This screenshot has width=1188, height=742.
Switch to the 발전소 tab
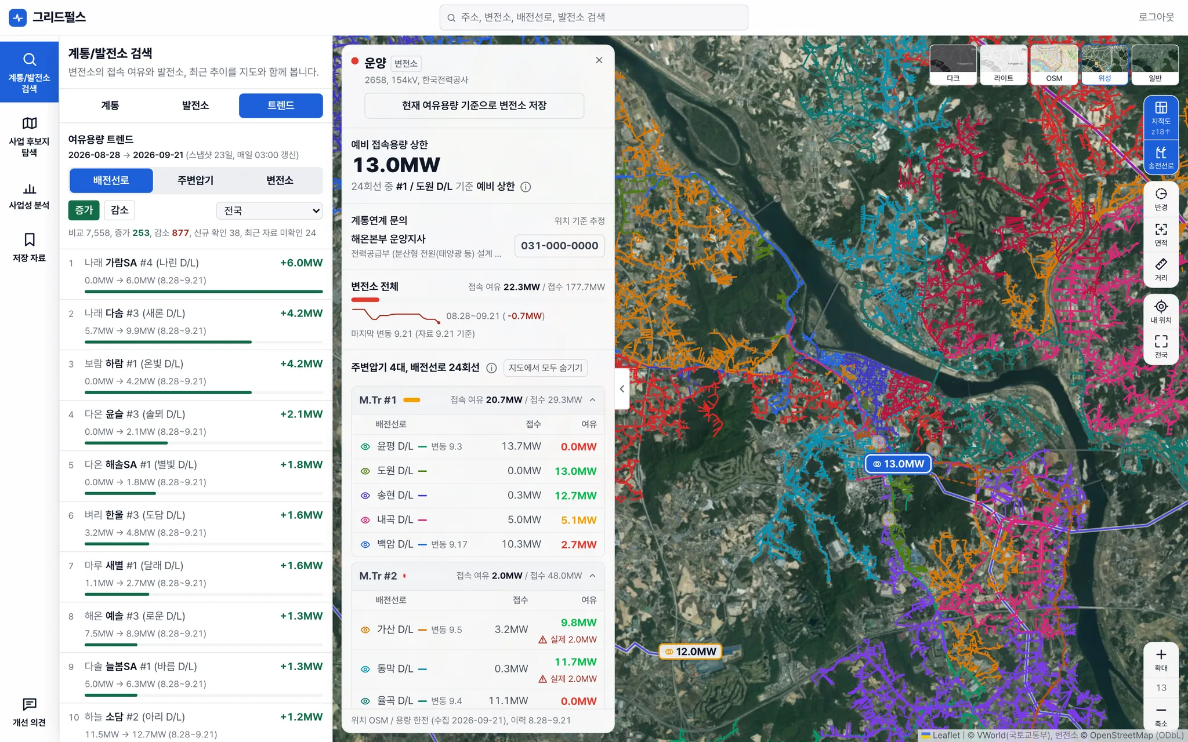tap(195, 106)
